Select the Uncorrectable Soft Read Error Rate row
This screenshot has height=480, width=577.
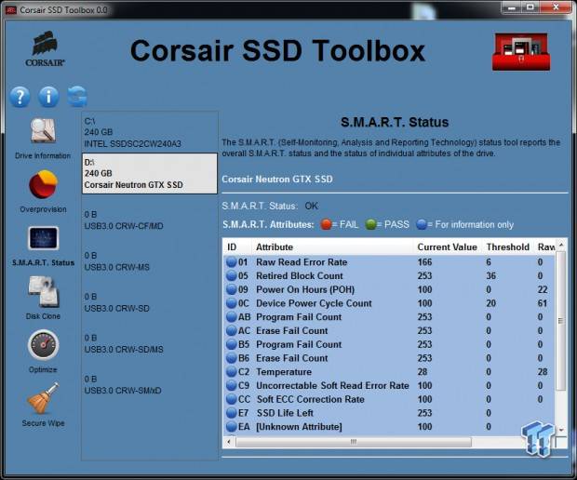pos(389,385)
